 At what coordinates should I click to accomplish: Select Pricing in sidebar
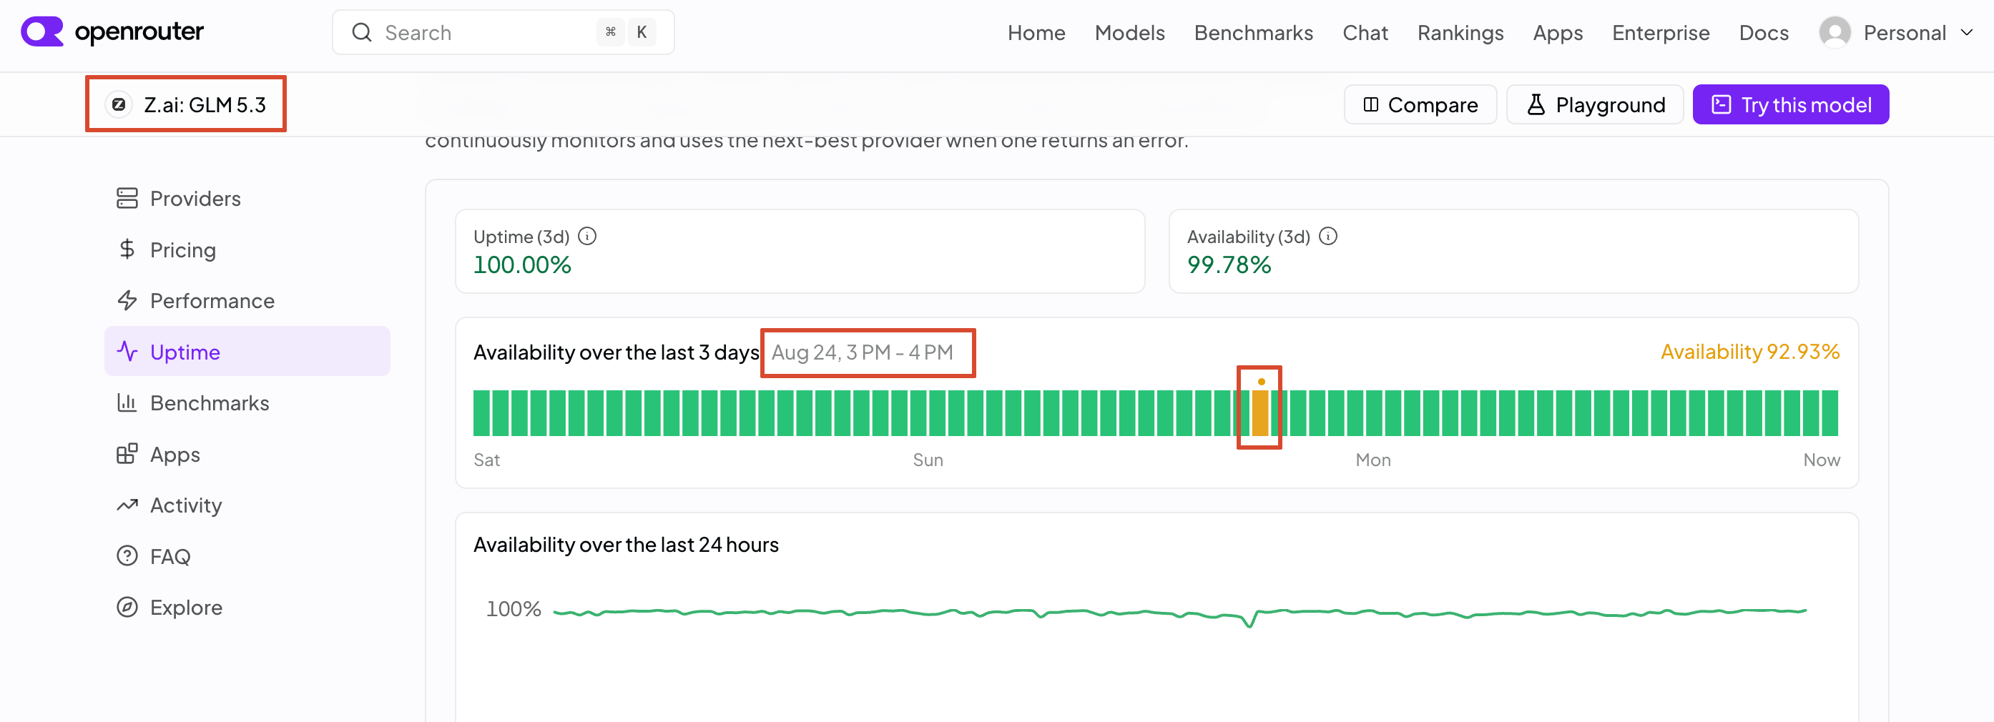coord(247,250)
